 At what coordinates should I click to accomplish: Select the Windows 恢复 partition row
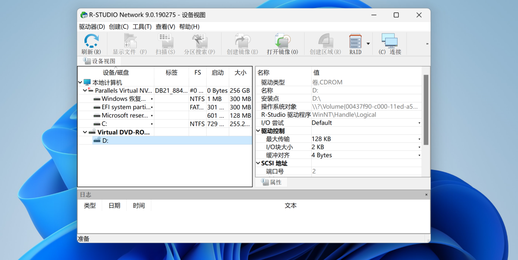pyautogui.click(x=165, y=99)
